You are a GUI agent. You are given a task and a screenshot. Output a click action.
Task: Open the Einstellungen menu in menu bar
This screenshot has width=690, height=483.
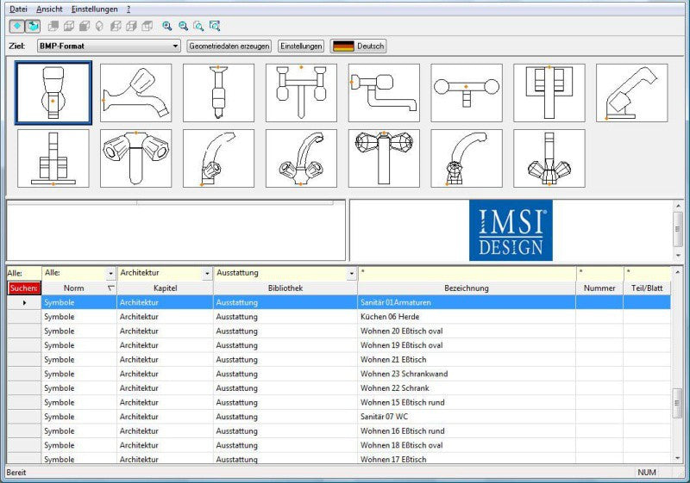94,9
